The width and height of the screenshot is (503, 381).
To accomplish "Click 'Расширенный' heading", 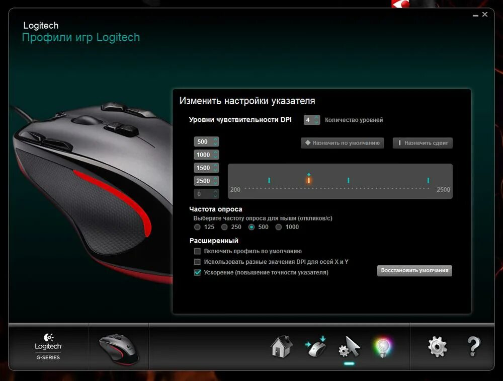I will tap(214, 241).
